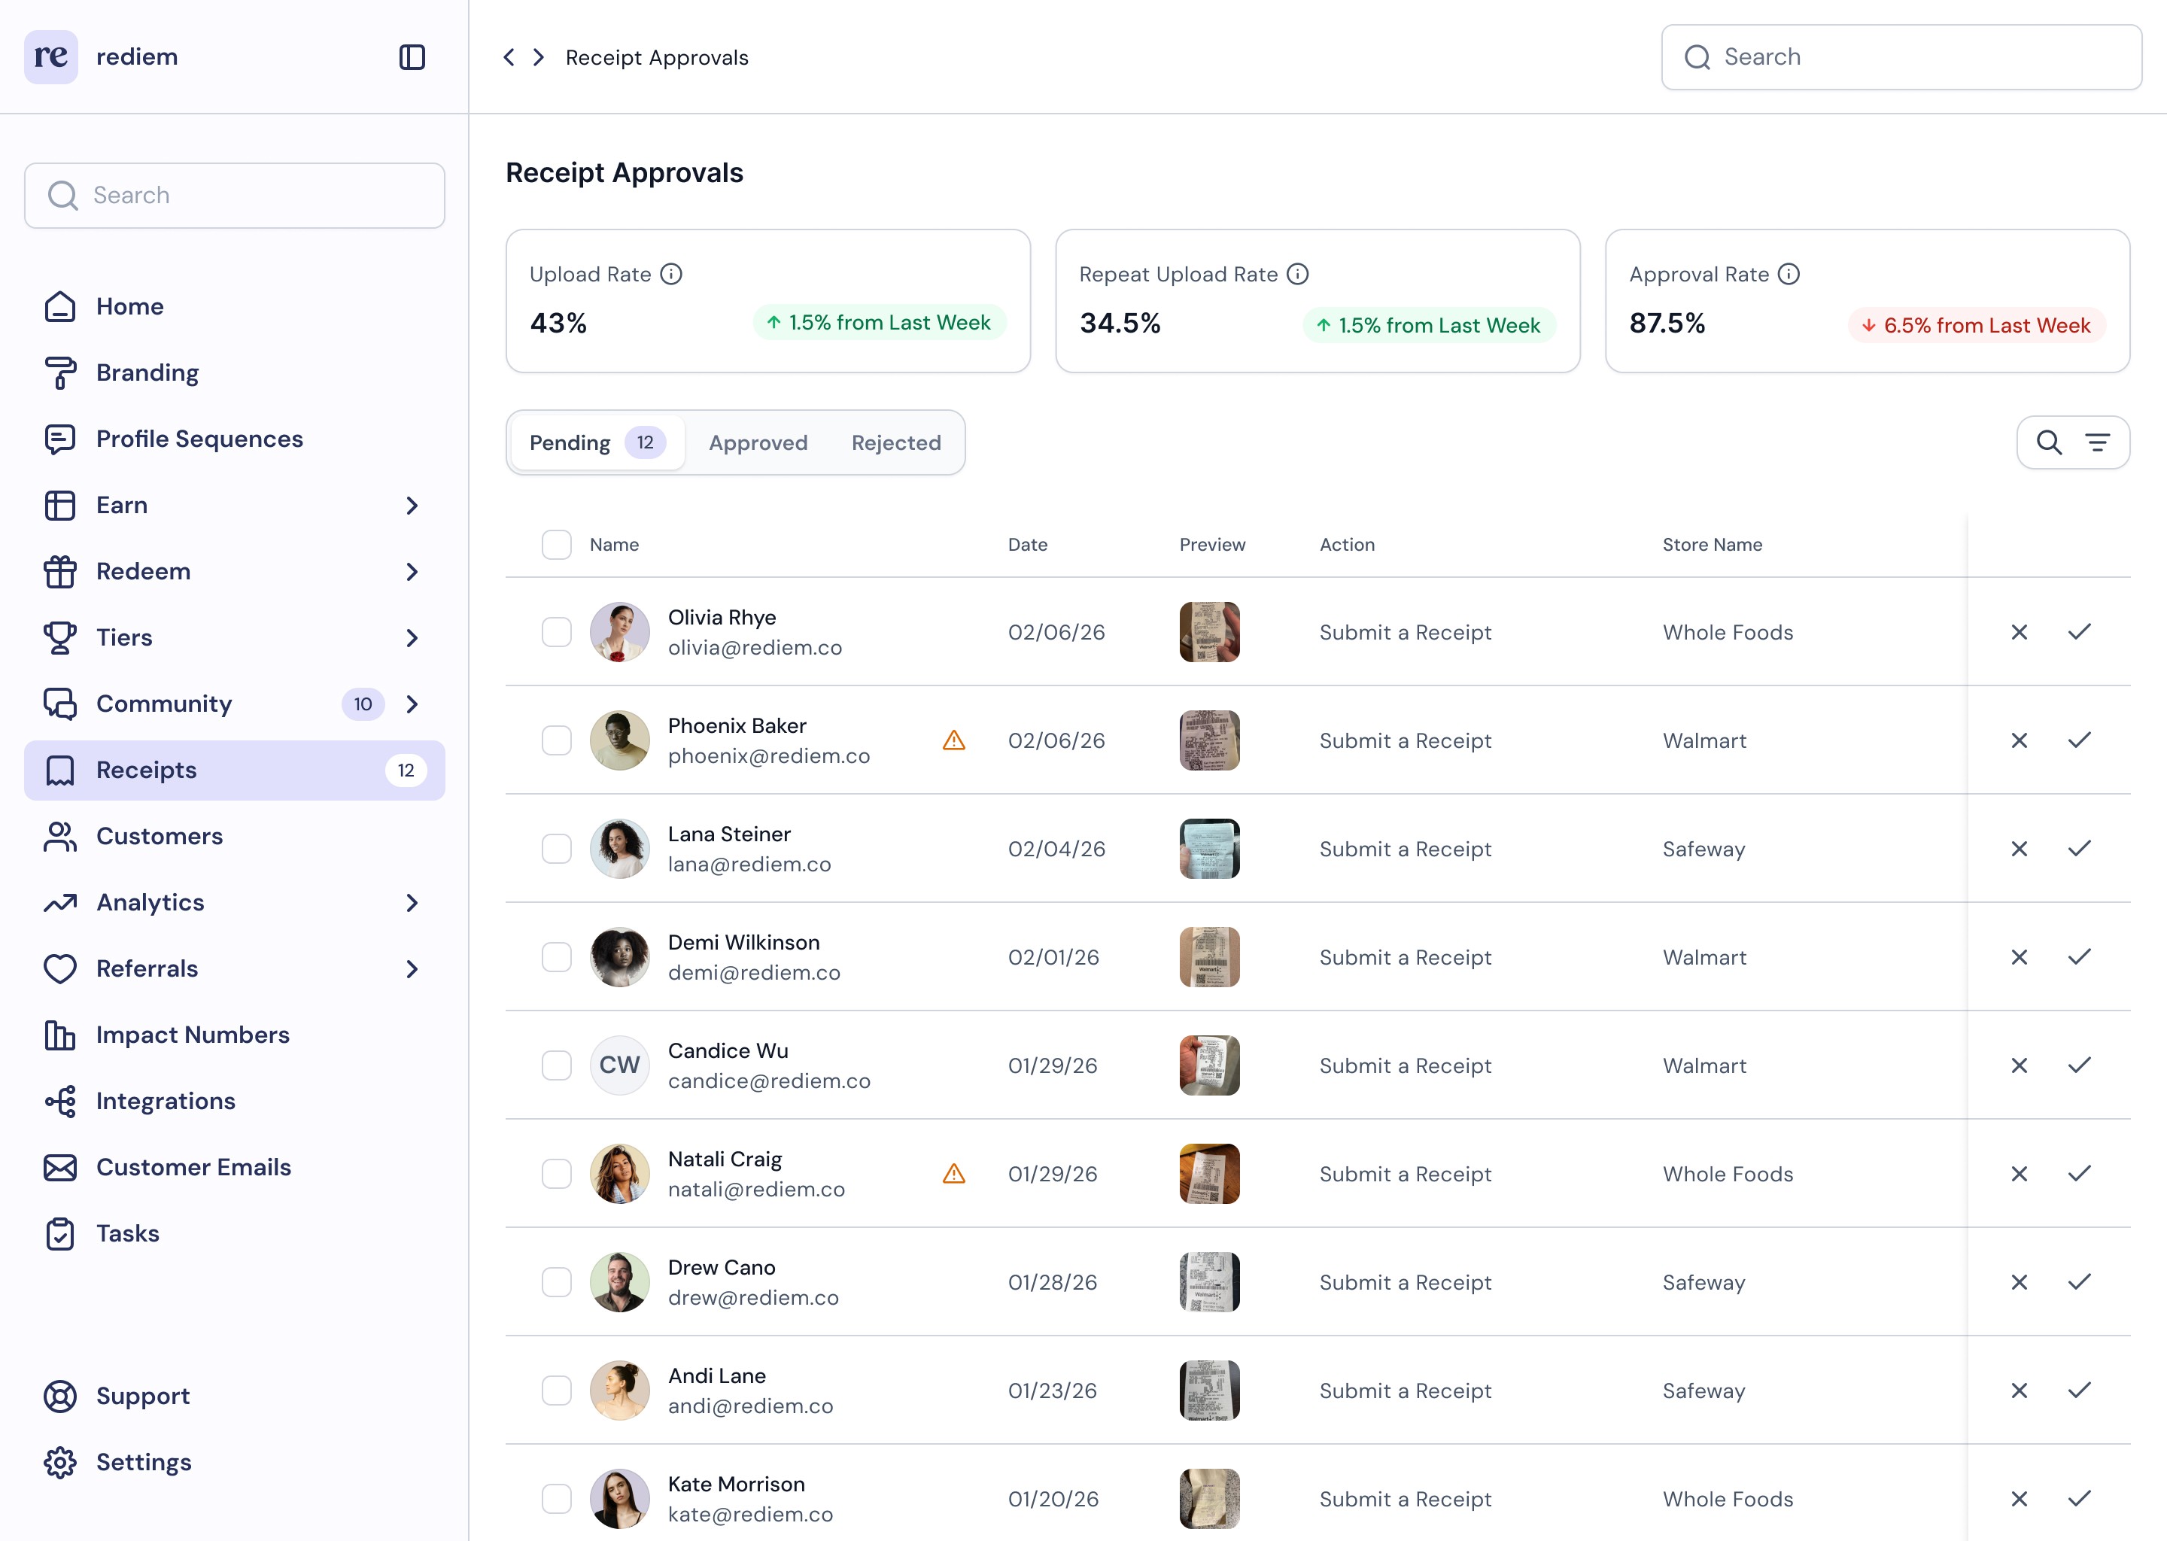Open Demi Wilkinson's receipt preview thumbnail

(x=1208, y=956)
